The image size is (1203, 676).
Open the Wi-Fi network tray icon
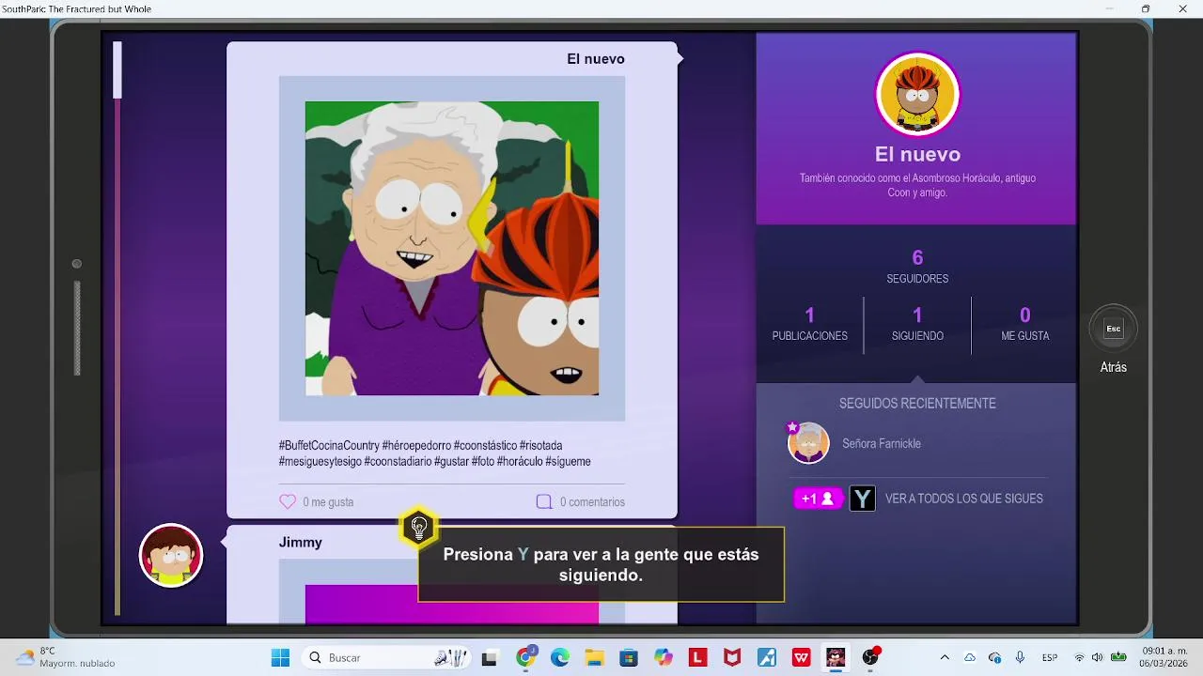point(1079,657)
